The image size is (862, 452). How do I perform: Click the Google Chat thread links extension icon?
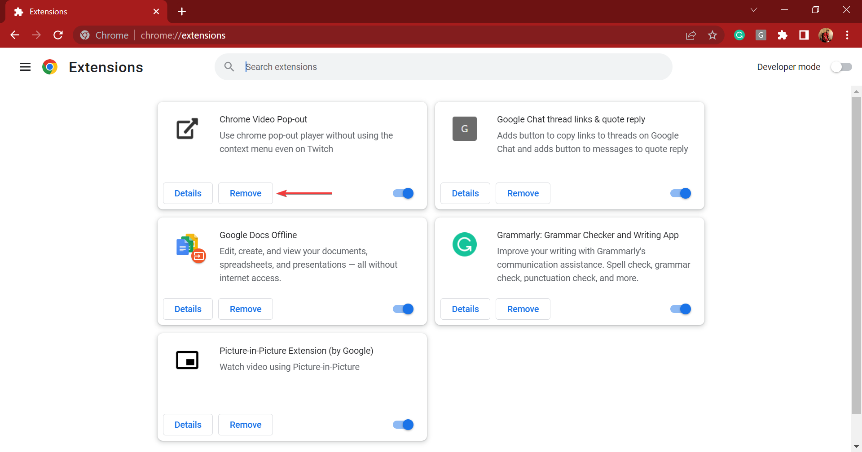click(x=465, y=129)
